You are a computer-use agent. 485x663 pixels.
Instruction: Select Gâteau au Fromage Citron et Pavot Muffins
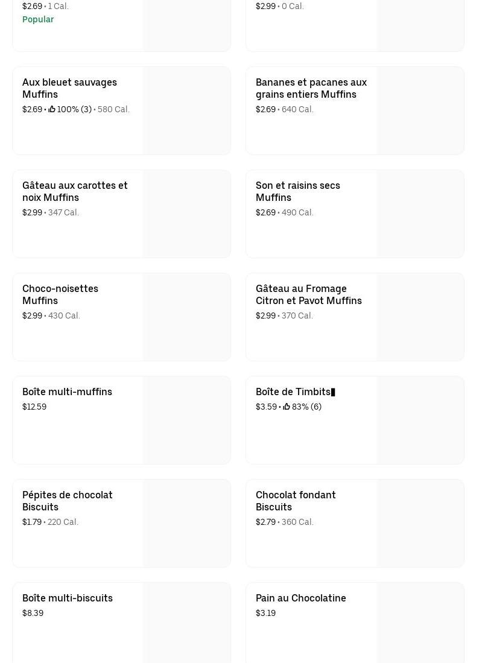(x=308, y=294)
